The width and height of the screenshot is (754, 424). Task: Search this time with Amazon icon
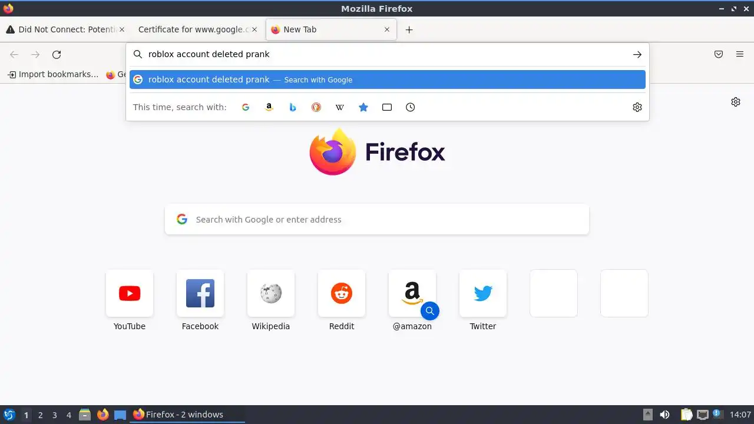269,107
